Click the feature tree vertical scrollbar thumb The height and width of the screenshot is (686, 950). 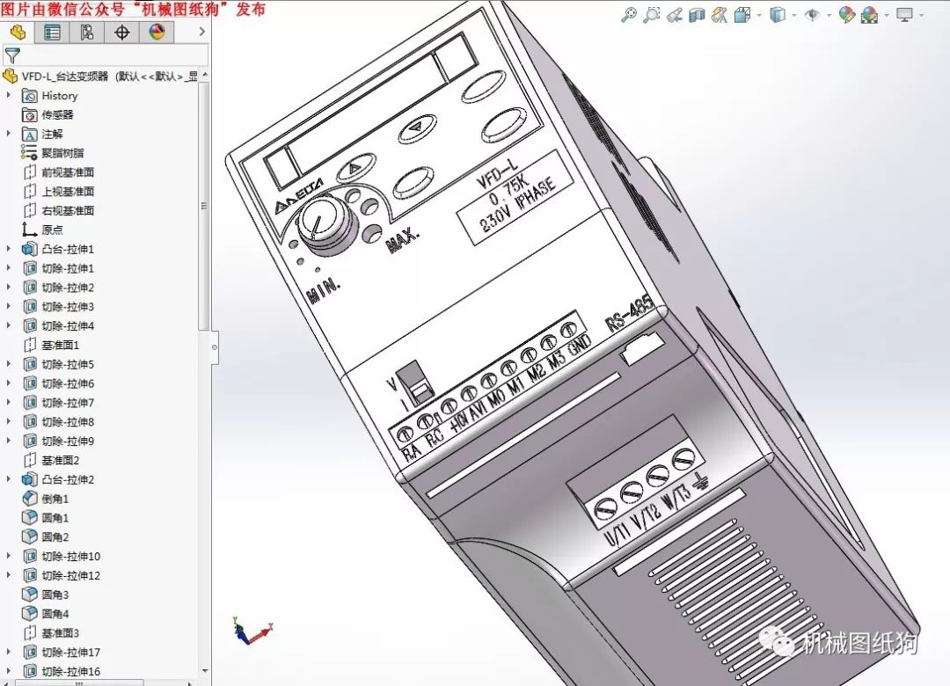click(x=204, y=206)
